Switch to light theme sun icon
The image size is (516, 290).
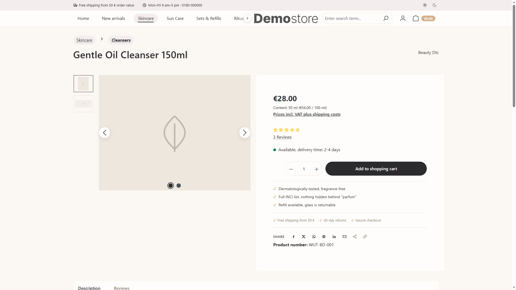(x=425, y=5)
